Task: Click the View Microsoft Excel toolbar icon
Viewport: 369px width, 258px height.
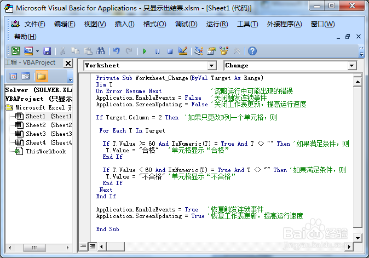Action: coord(16,51)
